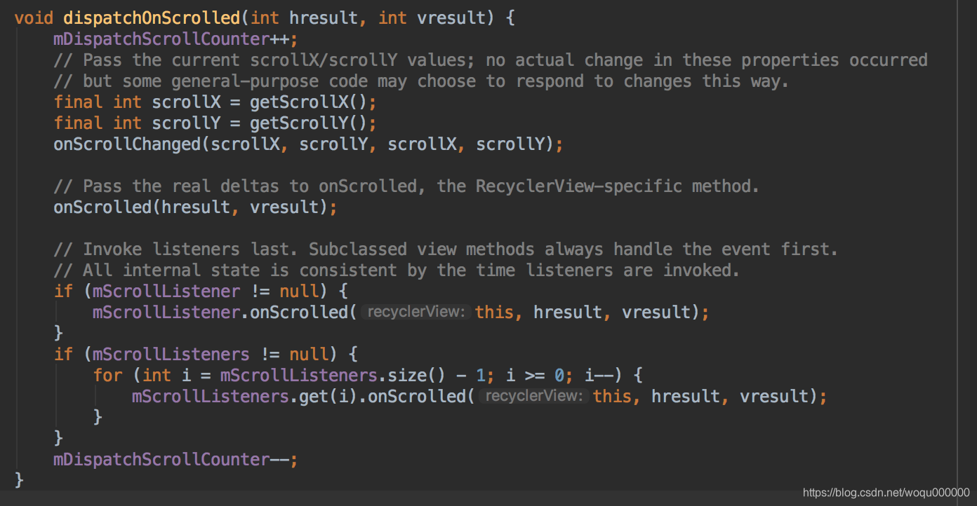Click "int hresult" parameter in the signature
Screen dimensions: 977x506
click(x=304, y=18)
